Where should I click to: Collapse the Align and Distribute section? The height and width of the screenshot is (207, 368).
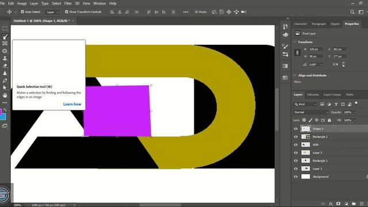pyautogui.click(x=295, y=75)
